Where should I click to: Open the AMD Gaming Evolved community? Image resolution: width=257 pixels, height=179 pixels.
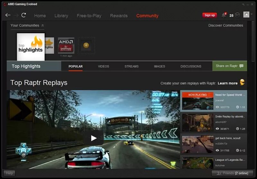point(66,45)
